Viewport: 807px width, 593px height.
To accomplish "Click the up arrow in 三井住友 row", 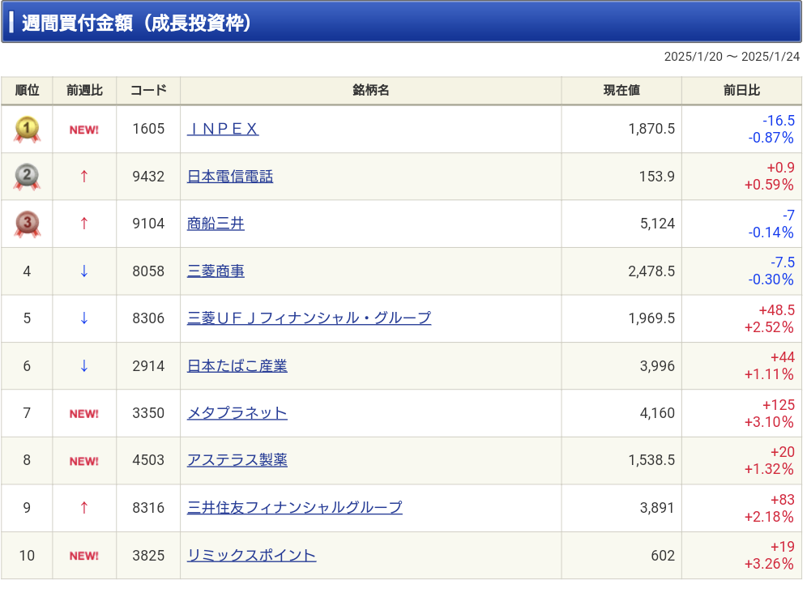I will (84, 508).
